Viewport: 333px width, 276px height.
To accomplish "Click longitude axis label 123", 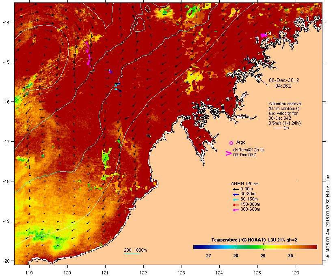I will point(182,273).
